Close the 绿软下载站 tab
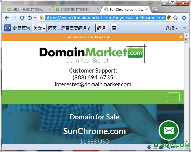Viewport: 191px width, 152px height. click(x=50, y=9)
